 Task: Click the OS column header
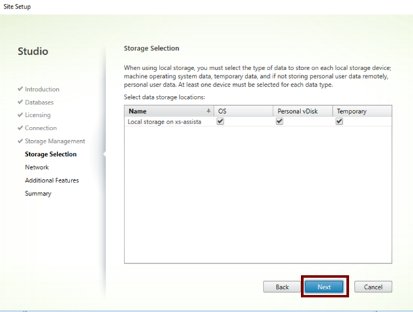(x=244, y=111)
